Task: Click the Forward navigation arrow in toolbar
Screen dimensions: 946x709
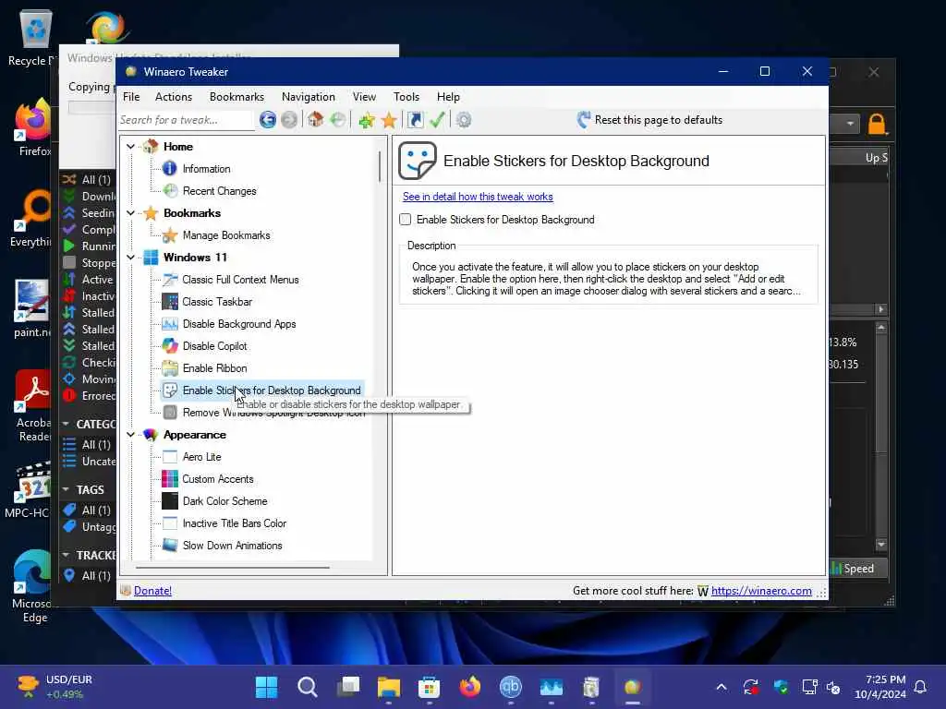Action: tap(289, 120)
